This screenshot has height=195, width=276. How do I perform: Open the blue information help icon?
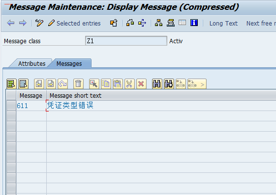click(194, 23)
